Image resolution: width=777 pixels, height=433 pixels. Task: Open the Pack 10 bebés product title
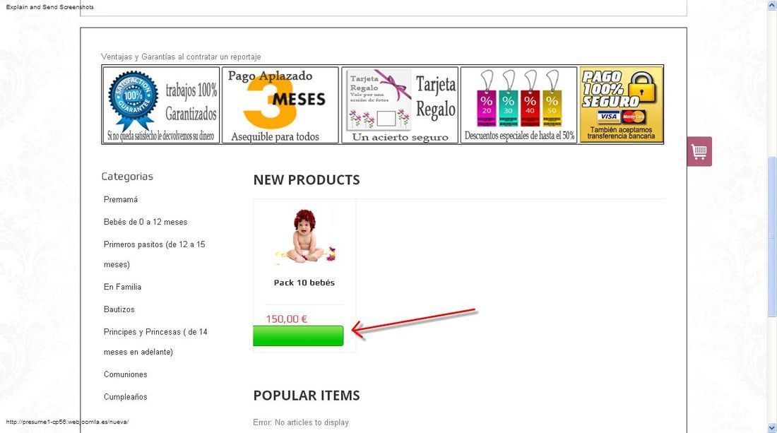pyautogui.click(x=304, y=283)
